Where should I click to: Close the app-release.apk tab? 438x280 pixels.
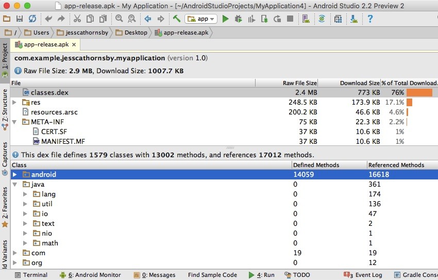pyautogui.click(x=74, y=44)
